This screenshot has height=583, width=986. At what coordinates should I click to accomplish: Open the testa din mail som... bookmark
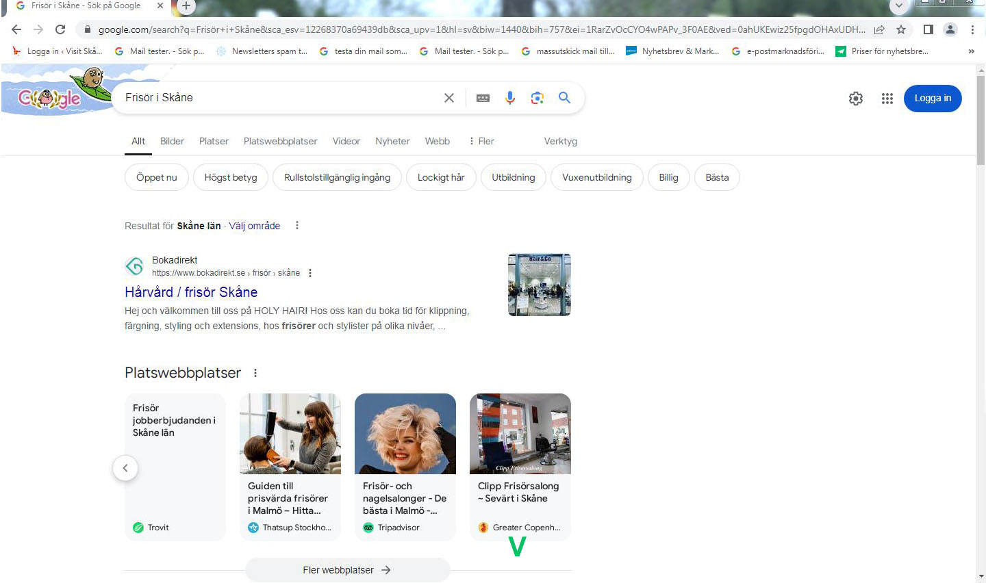tap(364, 51)
